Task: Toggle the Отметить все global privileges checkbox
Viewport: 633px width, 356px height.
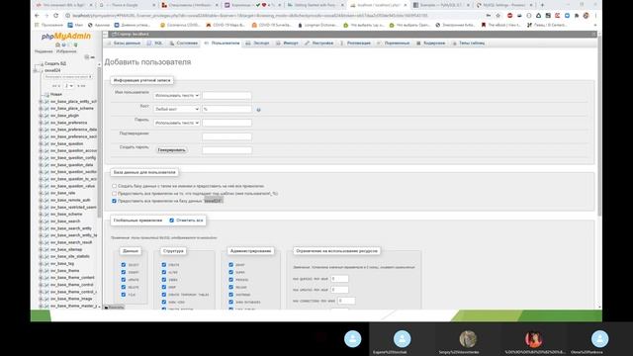Action: tap(171, 221)
